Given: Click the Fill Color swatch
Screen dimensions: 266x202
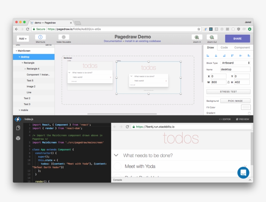Looking at the screenshot, I should (x=246, y=107).
